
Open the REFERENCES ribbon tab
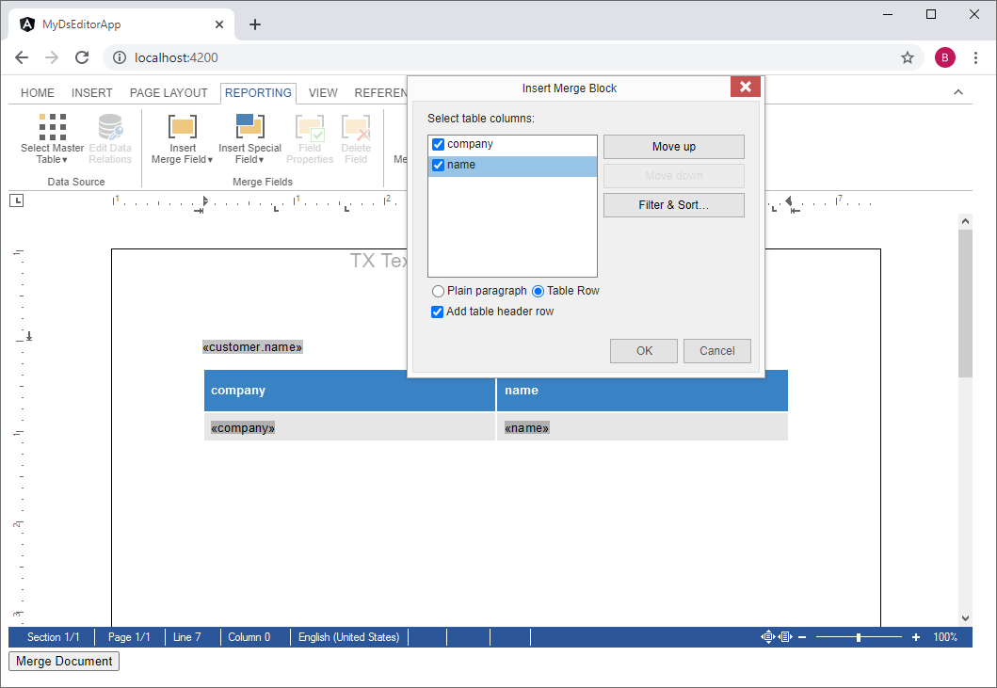(381, 93)
